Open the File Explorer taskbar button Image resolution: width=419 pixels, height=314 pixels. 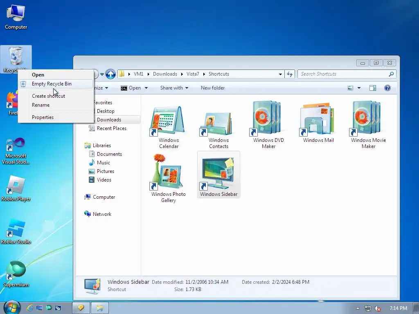pyautogui.click(x=100, y=308)
